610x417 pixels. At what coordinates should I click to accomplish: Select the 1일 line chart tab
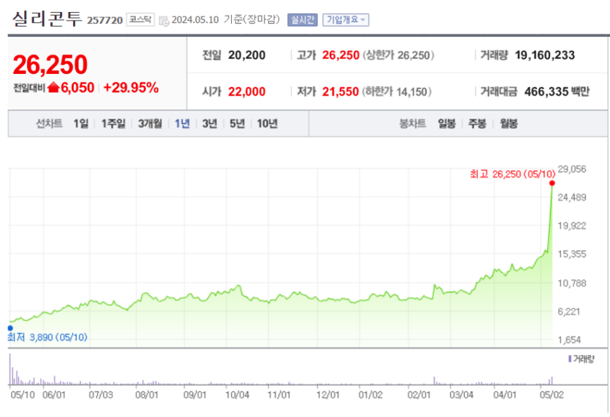click(x=81, y=124)
